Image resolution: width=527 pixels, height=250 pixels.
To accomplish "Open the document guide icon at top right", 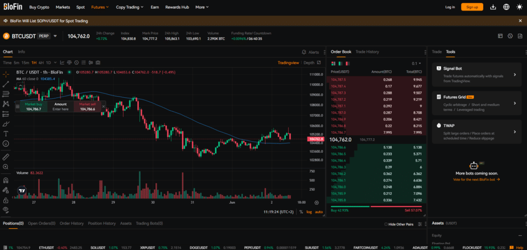I will pos(520,36).
